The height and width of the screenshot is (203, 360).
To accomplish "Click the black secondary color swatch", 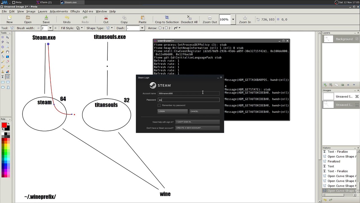I will click(8, 129).
